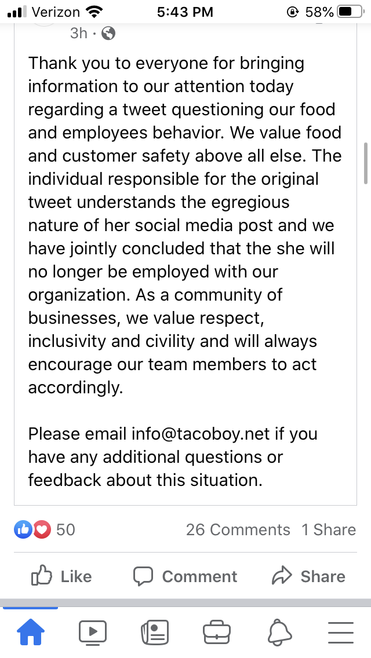Viewport: 371px width, 658px height.
Task: Tap the Share button
Action: pos(309,576)
